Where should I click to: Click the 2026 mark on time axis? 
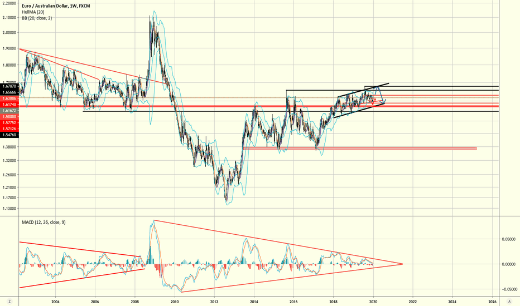(492, 301)
